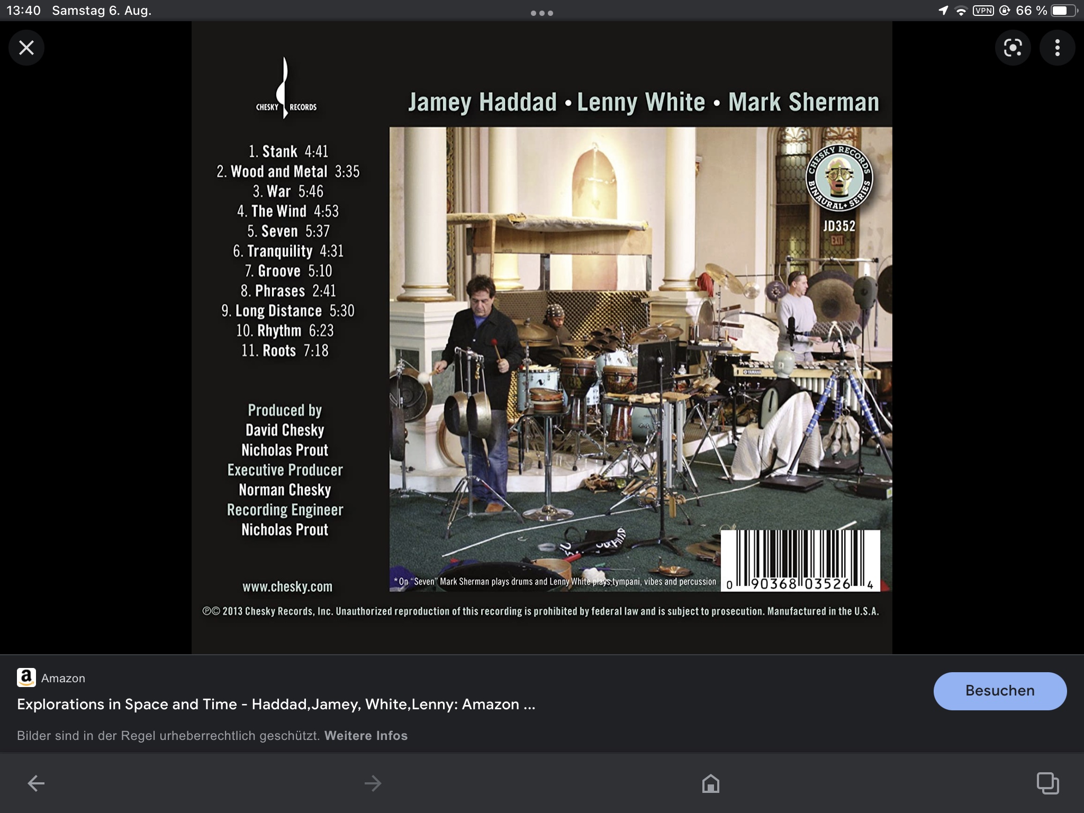Tap the 'Executive Producer' credit line
1084x813 pixels.
pos(285,470)
